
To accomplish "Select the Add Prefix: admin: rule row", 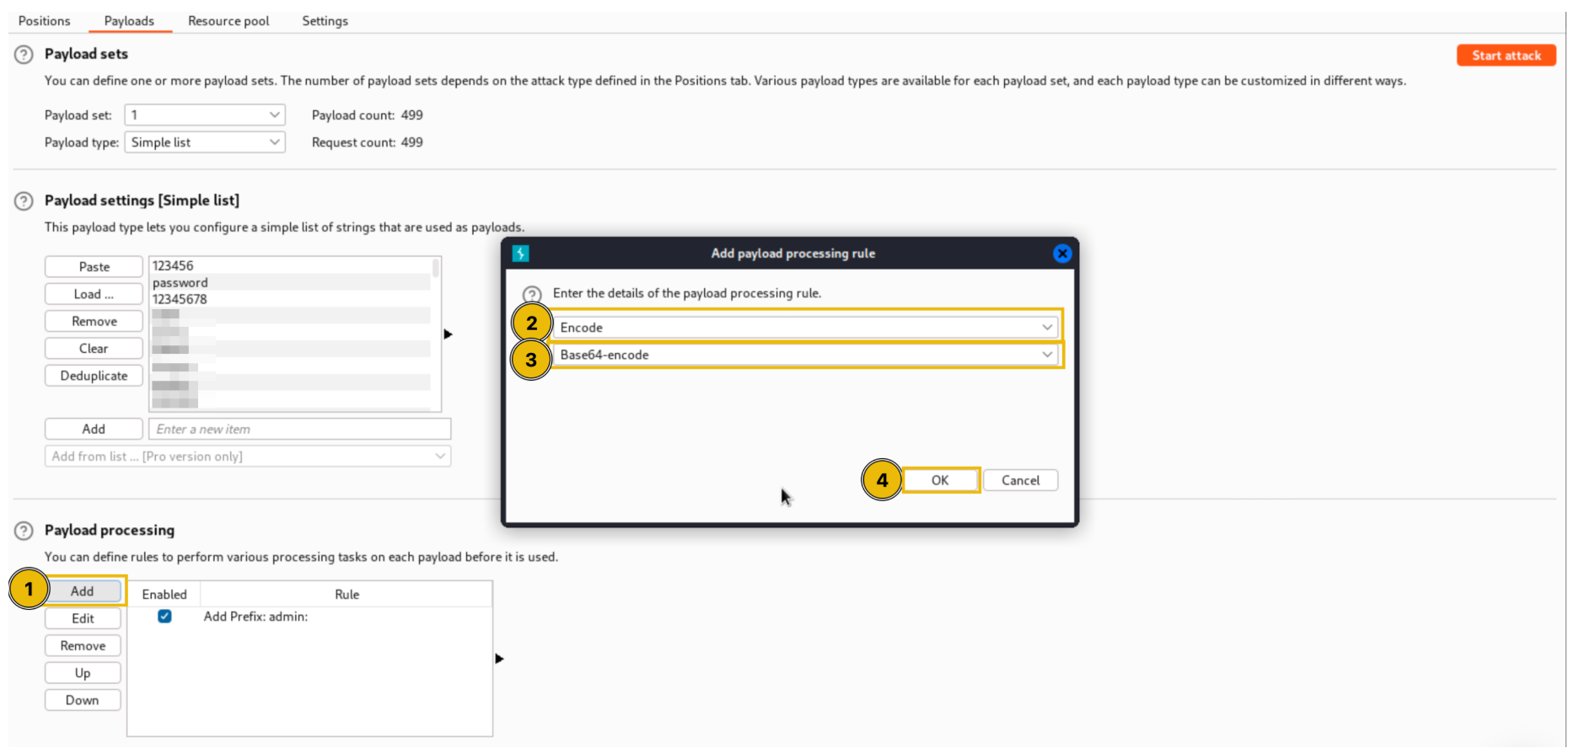I will pyautogui.click(x=309, y=617).
